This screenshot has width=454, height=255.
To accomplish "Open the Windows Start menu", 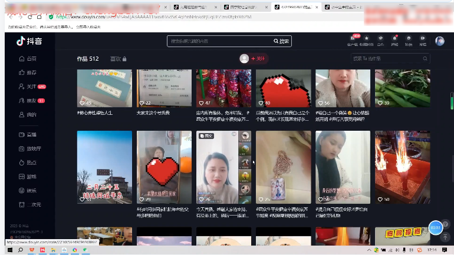I will click(10, 250).
